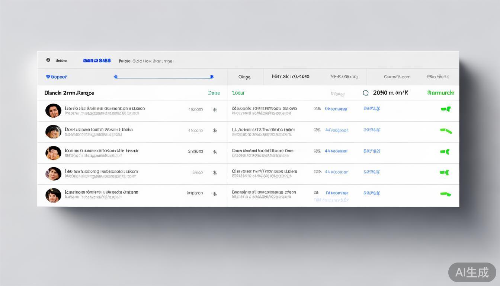The height and width of the screenshot is (286, 500).
Task: Click the blue link text in second row
Action: click(337, 130)
